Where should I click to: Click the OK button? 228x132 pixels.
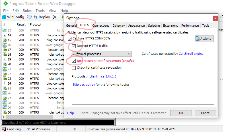[181, 113]
